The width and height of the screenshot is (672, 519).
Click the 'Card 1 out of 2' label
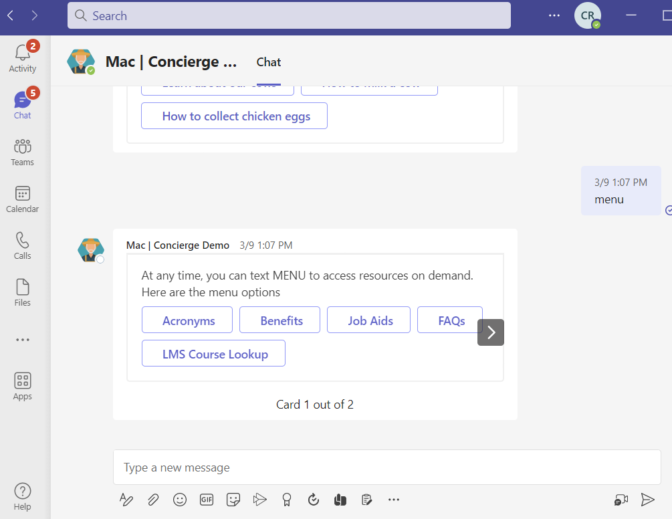[x=315, y=405]
